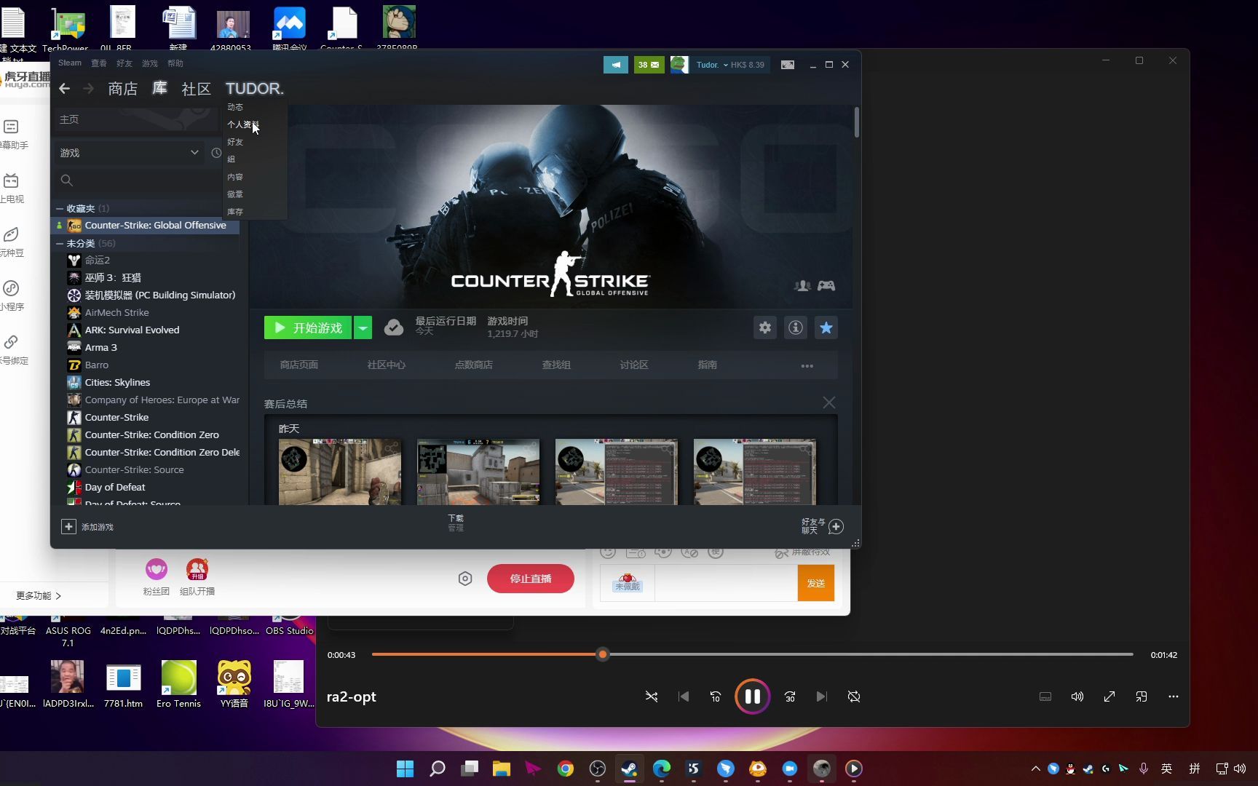Click controller support icon
This screenshot has width=1258, height=786.
826,286
